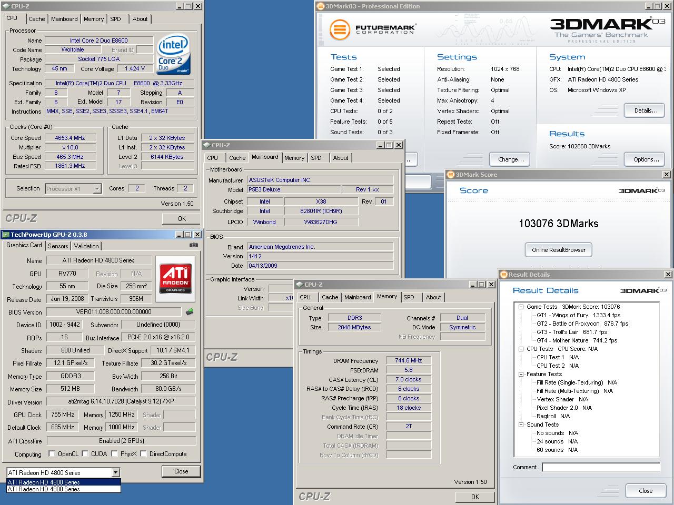Collapse the Feature Tests tree node
Screen dimensions: 674x505
(521, 374)
